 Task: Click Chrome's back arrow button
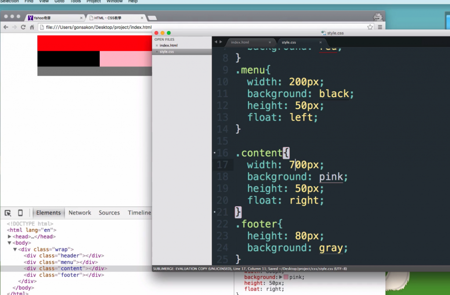click(6, 27)
